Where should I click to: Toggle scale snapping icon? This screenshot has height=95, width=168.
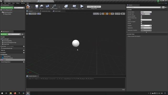pyautogui.click(x=116, y=14)
